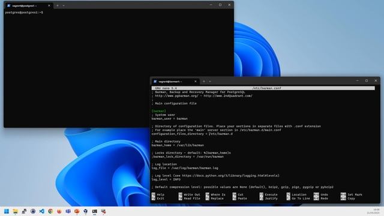Open the Windows Start menu

tap(7, 211)
